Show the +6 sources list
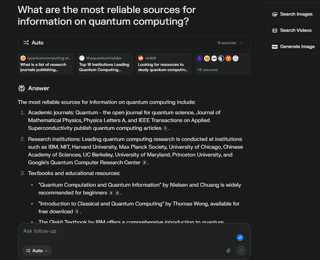 223,64
